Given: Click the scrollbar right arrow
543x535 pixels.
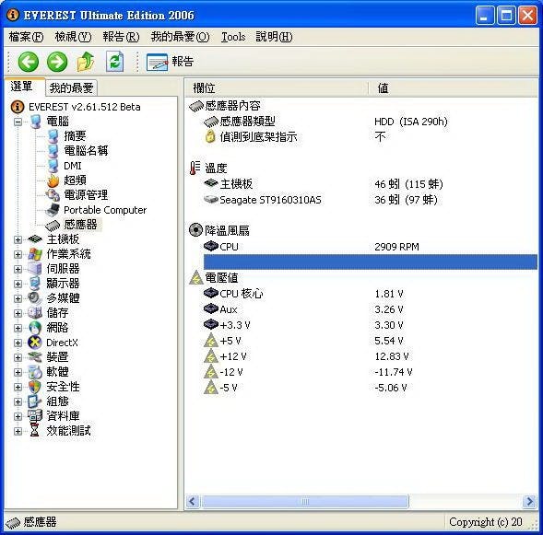Looking at the screenshot, I should pyautogui.click(x=529, y=502).
